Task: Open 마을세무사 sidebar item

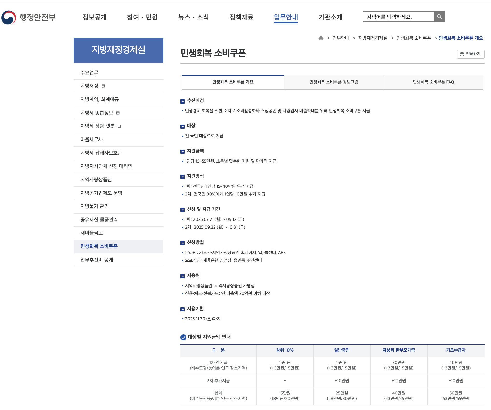Action: click(x=118, y=140)
